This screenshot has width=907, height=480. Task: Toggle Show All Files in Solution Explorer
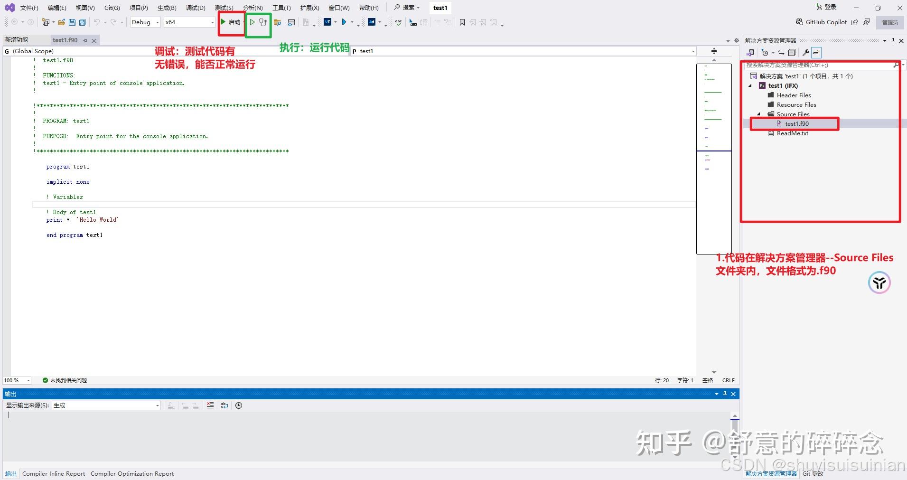click(x=817, y=53)
